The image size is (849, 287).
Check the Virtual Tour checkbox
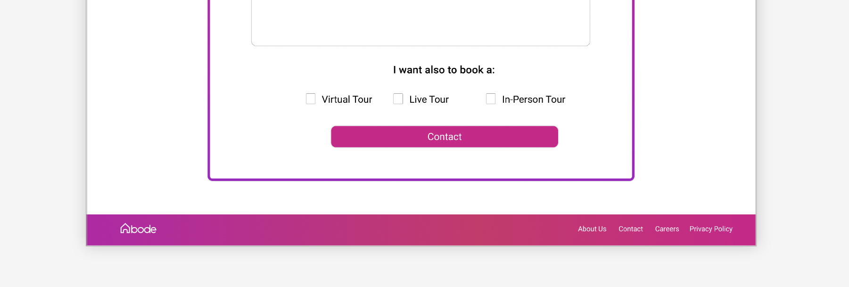coord(311,99)
